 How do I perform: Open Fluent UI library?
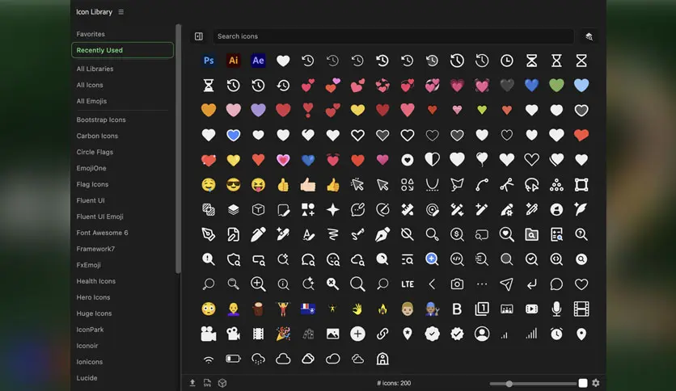pyautogui.click(x=91, y=200)
